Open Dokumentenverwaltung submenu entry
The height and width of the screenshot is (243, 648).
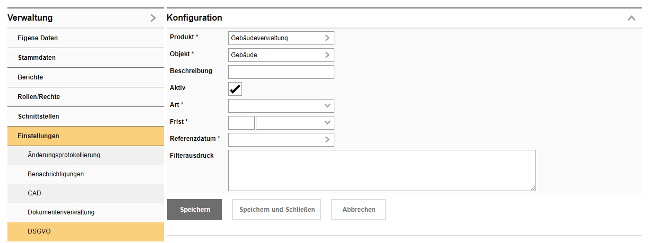click(61, 212)
